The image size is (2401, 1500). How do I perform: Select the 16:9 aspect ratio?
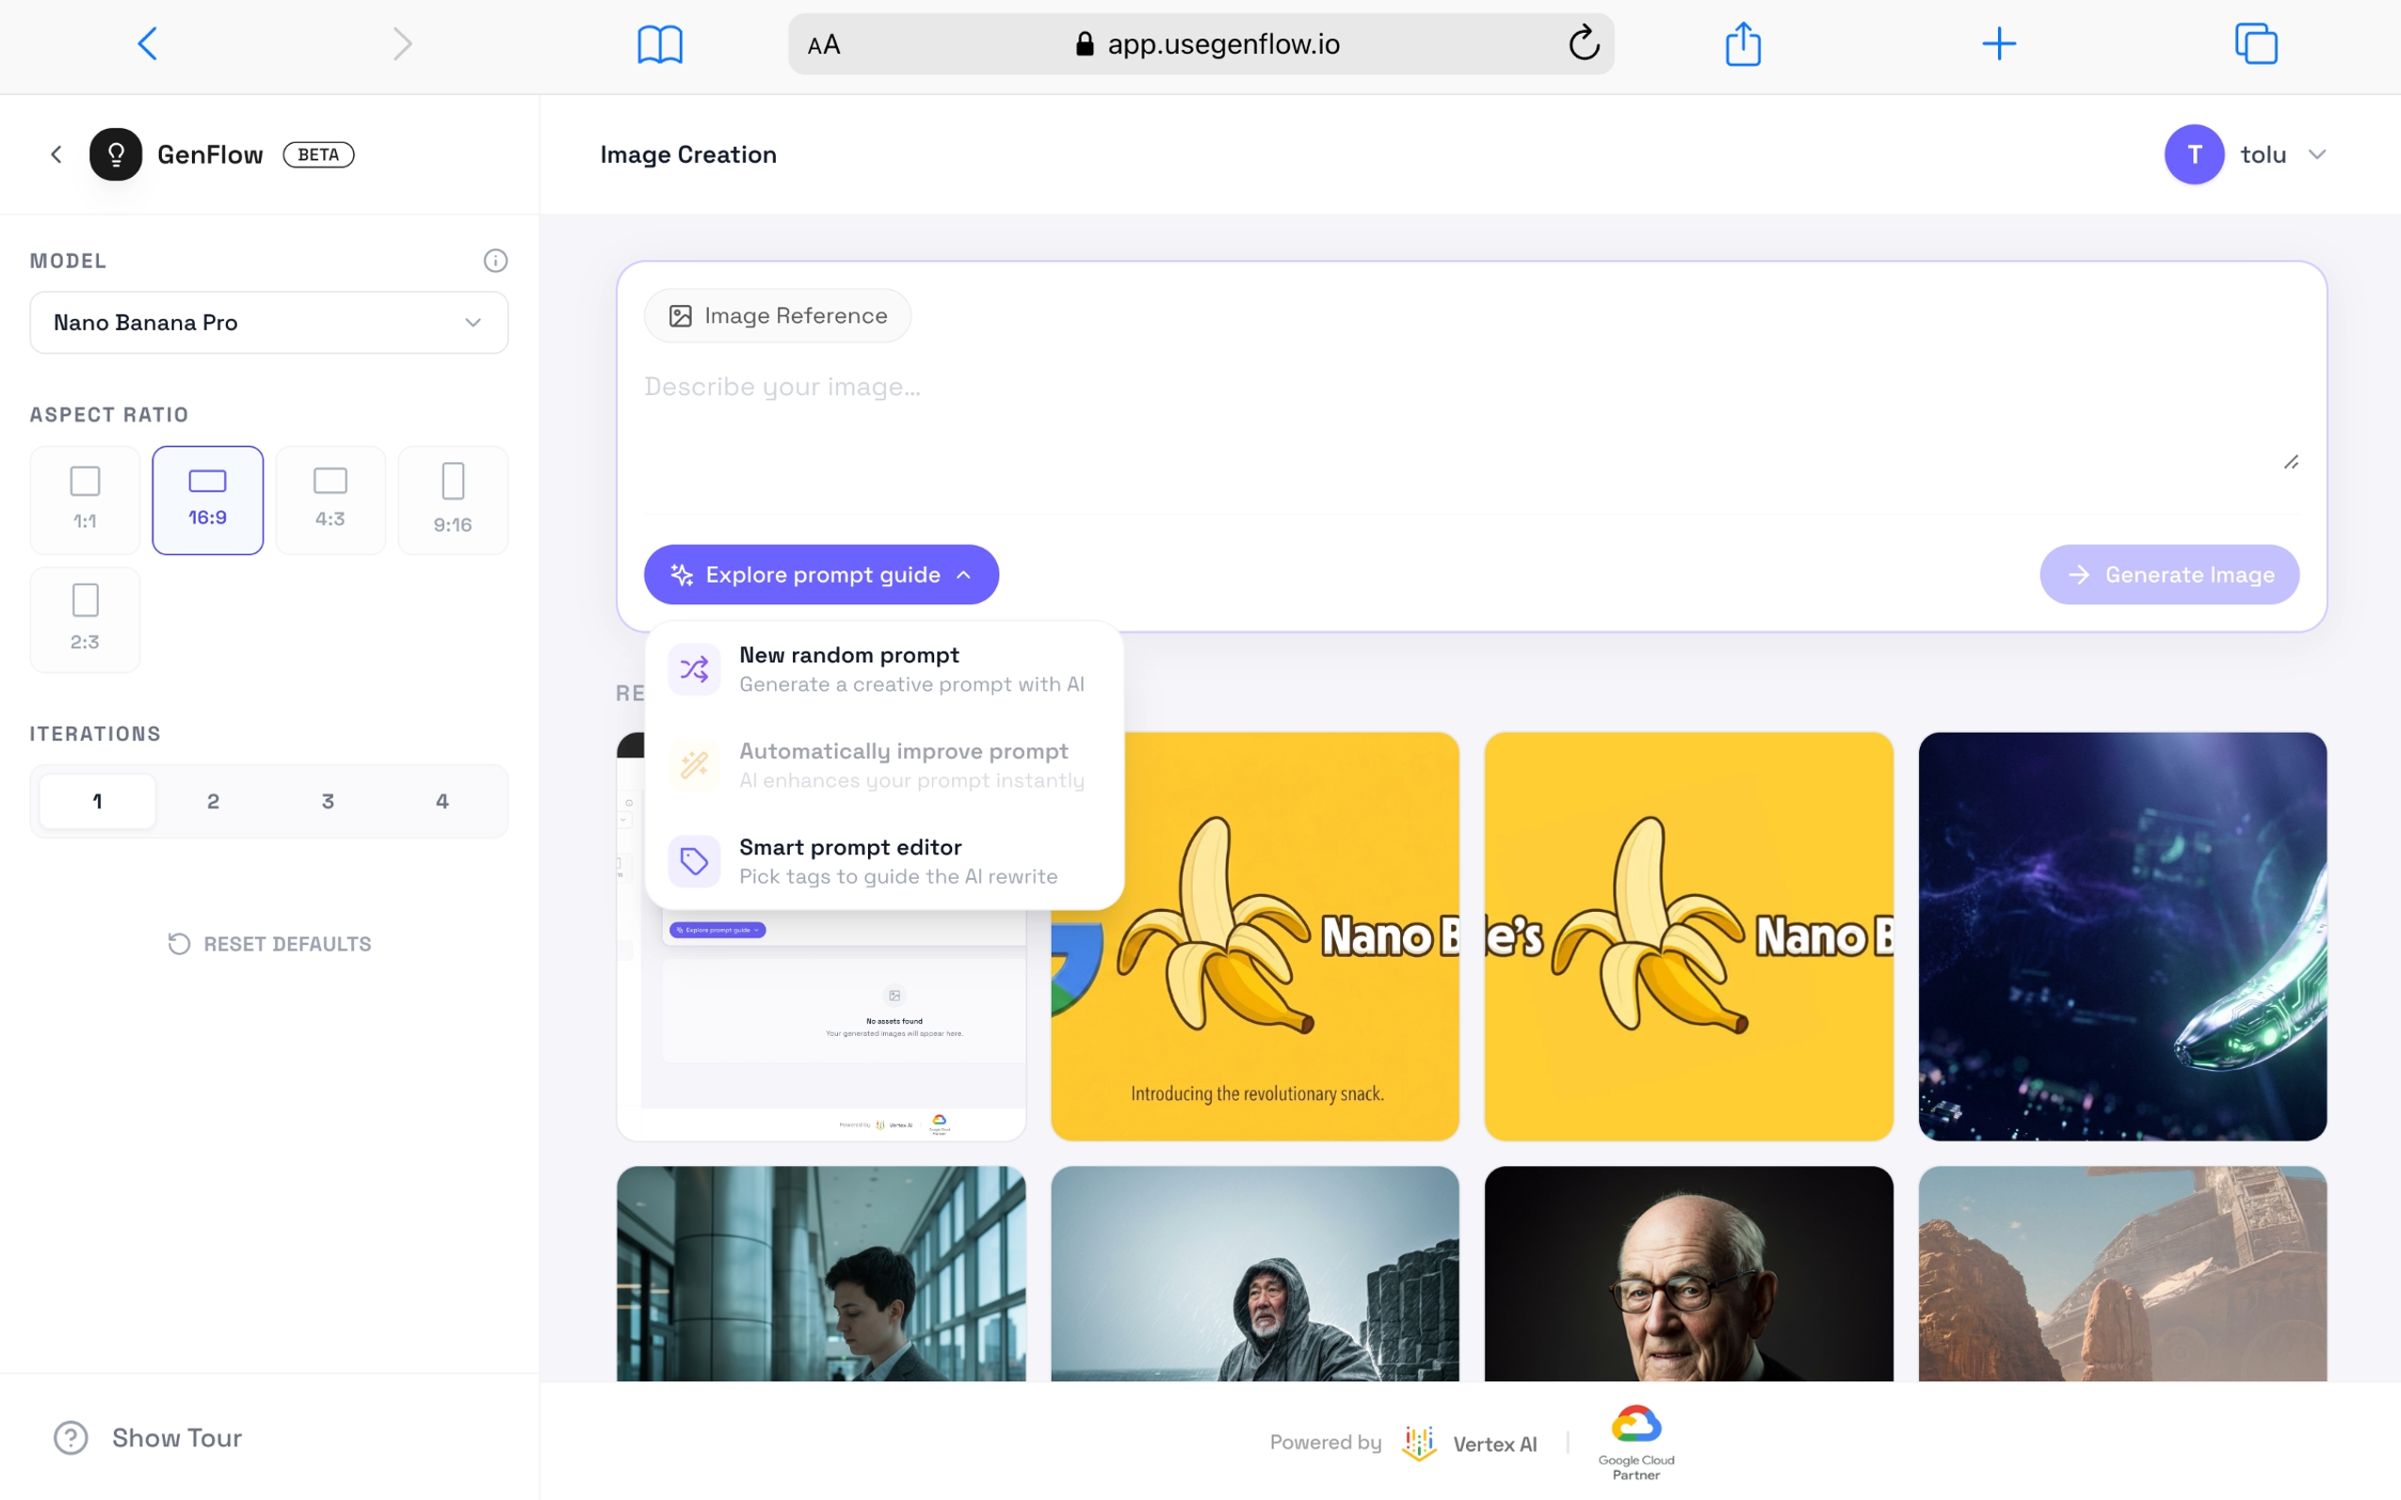pos(207,500)
